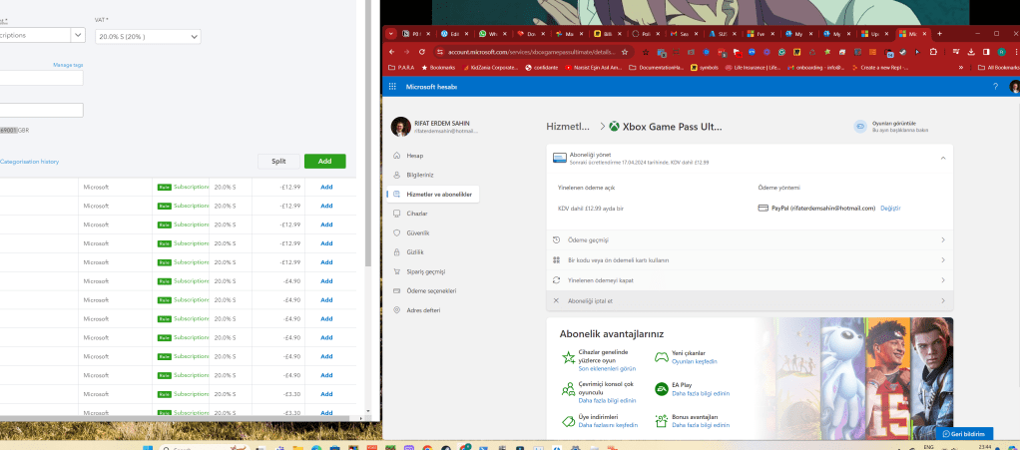Reload the Microsoft account page

422,51
